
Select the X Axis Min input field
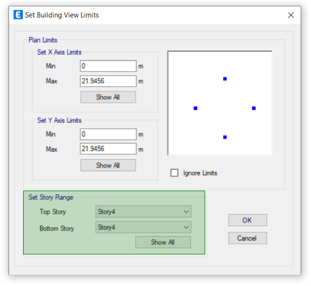[108, 66]
